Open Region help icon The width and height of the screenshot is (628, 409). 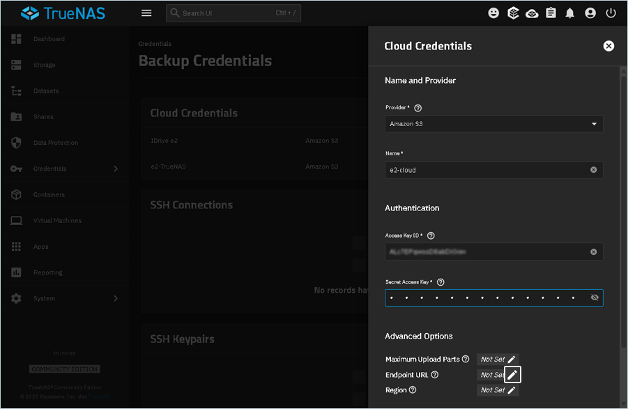413,389
